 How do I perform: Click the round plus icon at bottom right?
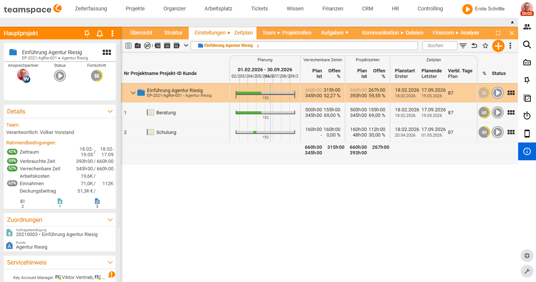527,256
